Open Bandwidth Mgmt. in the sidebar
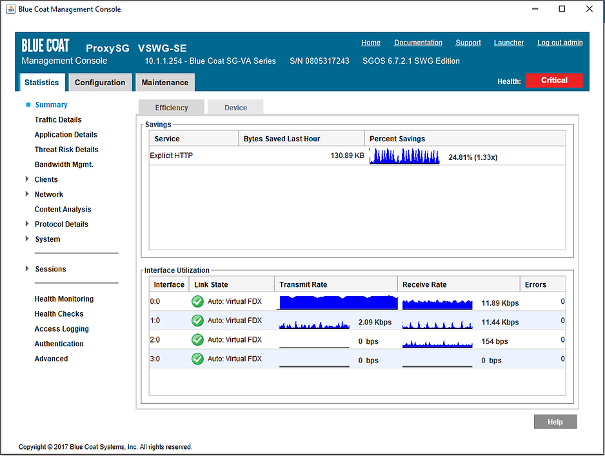The image size is (605, 456). pyautogui.click(x=64, y=164)
